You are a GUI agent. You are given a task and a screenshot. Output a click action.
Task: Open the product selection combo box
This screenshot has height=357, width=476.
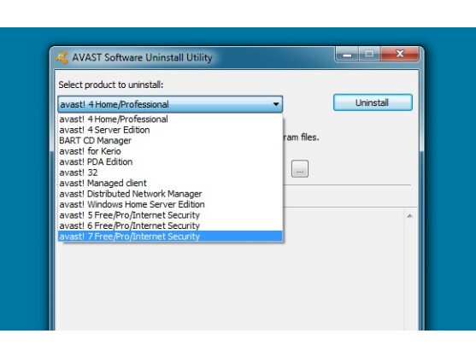(170, 104)
